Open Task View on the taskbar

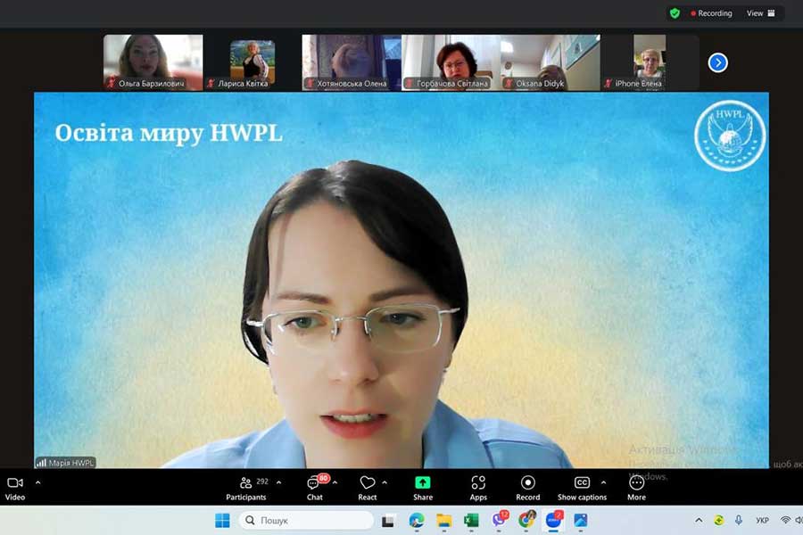[x=388, y=521]
